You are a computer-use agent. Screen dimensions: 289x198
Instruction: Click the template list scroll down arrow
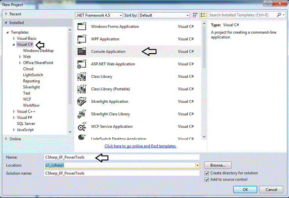click(204, 137)
